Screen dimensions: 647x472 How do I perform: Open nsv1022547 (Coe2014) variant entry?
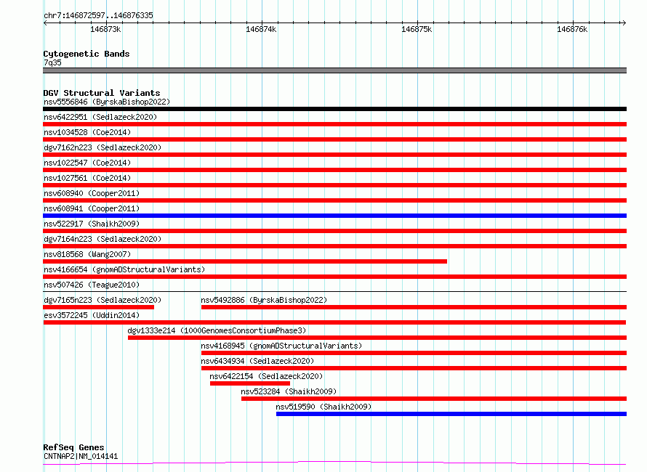(87, 163)
